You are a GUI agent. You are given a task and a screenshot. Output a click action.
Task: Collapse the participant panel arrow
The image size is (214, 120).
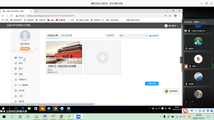(181, 60)
